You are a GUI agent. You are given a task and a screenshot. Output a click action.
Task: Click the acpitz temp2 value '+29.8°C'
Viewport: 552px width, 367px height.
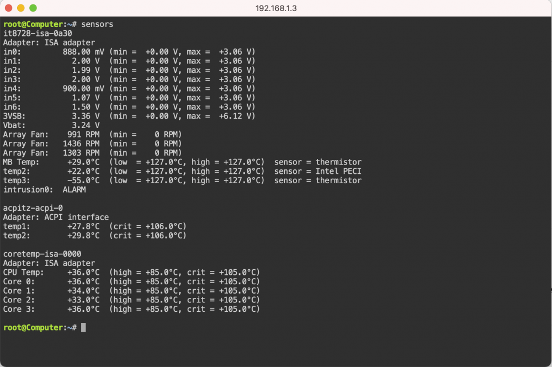click(83, 236)
